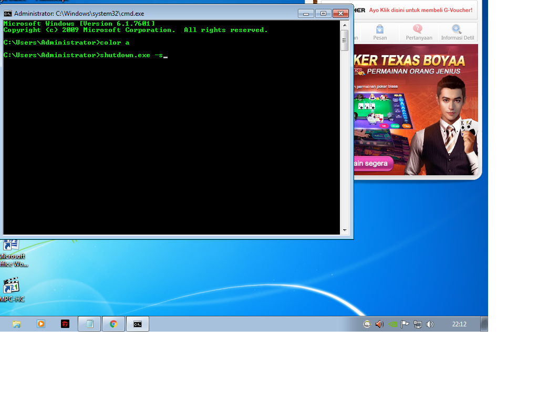Image resolution: width=538 pixels, height=403 pixels.
Task: Click the white speaker tray icon
Action: click(430, 324)
